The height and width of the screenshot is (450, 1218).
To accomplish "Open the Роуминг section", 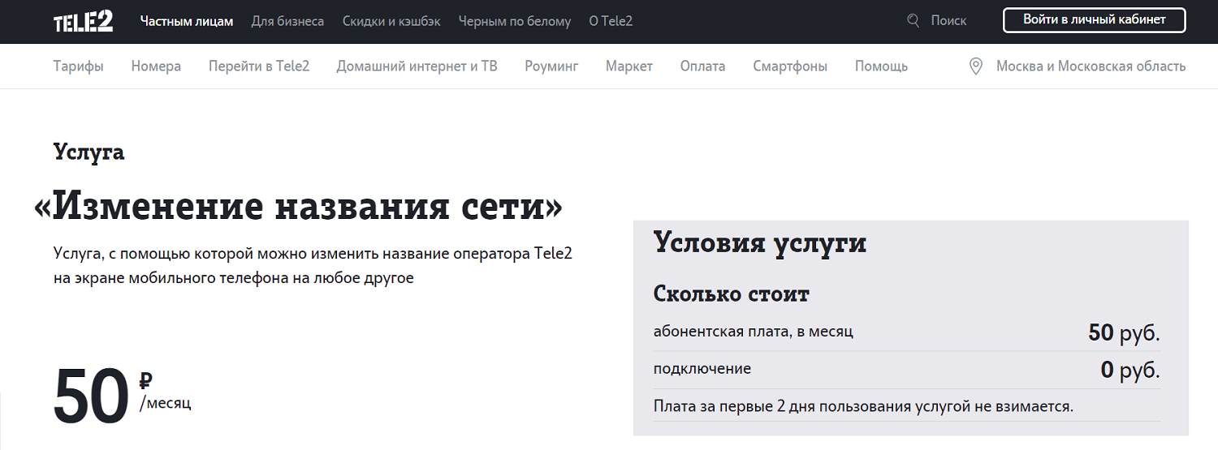I will [x=551, y=66].
